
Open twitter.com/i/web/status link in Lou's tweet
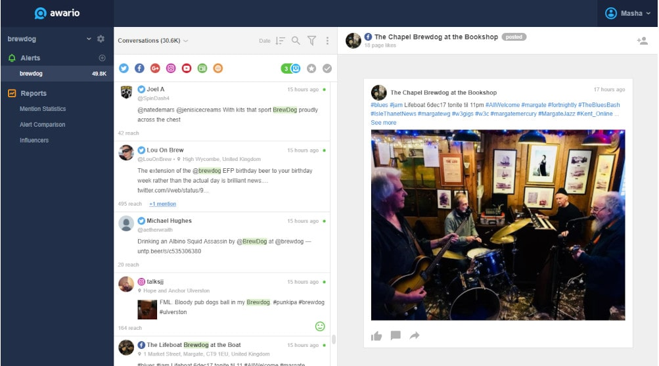pos(173,191)
